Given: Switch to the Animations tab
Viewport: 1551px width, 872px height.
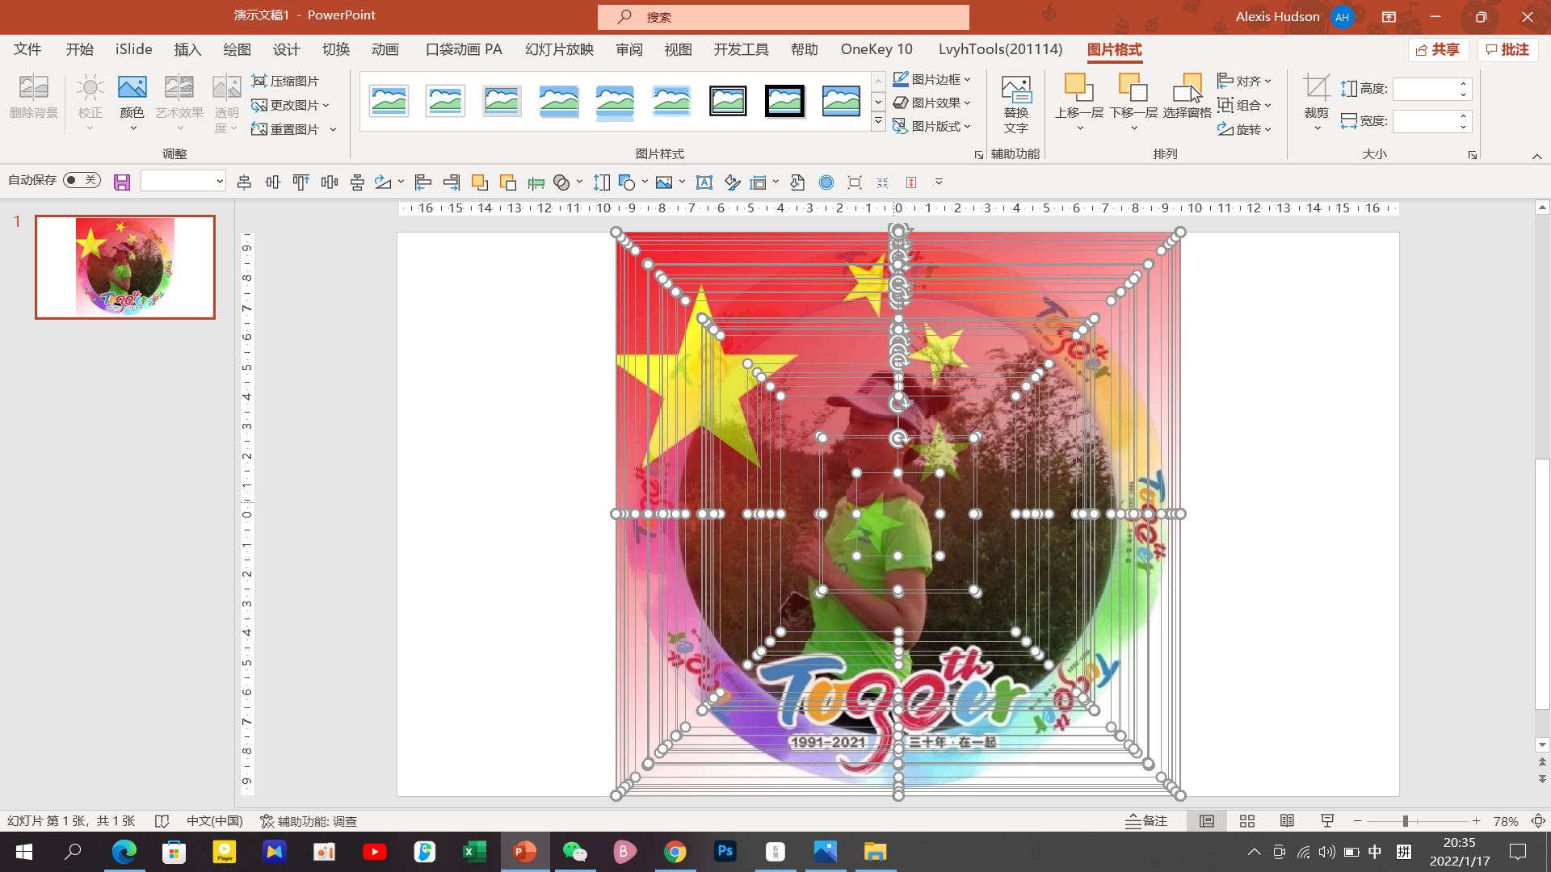Looking at the screenshot, I should 385,49.
